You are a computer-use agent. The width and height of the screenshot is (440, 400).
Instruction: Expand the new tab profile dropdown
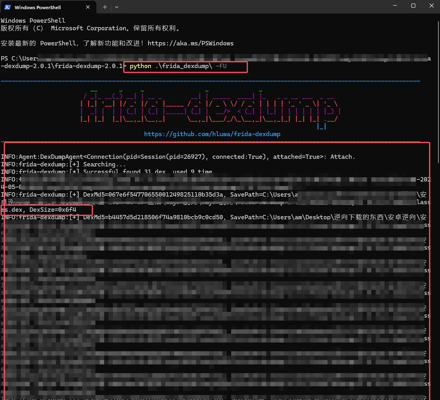point(117,7)
